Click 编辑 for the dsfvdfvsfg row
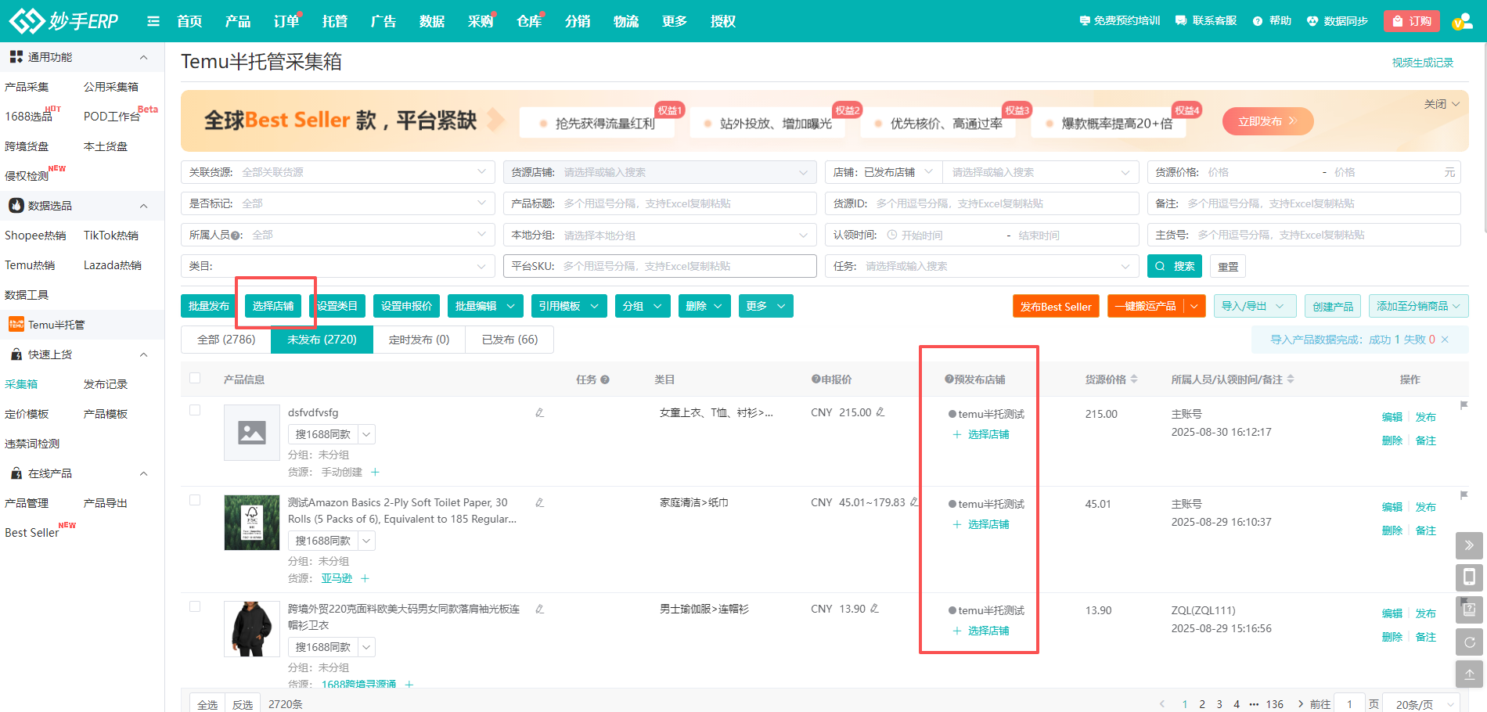 click(x=1392, y=417)
